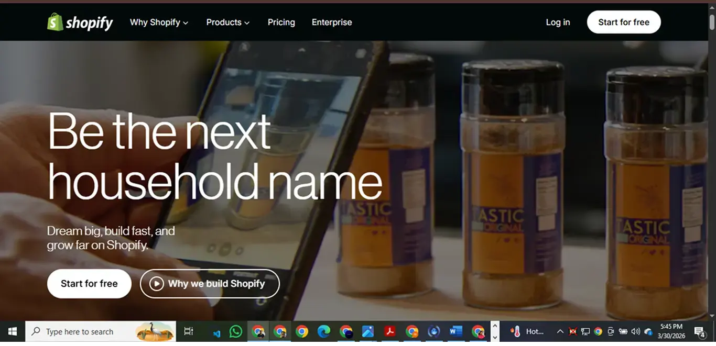
Task: Select Enterprise in the navigation bar
Action: pos(332,22)
